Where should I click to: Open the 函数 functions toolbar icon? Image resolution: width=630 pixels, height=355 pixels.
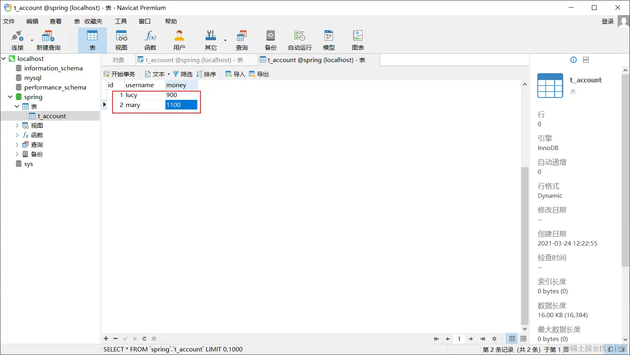(x=150, y=40)
